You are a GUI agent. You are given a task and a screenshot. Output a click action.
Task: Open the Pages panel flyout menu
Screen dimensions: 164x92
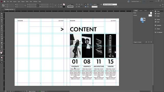(153, 10)
